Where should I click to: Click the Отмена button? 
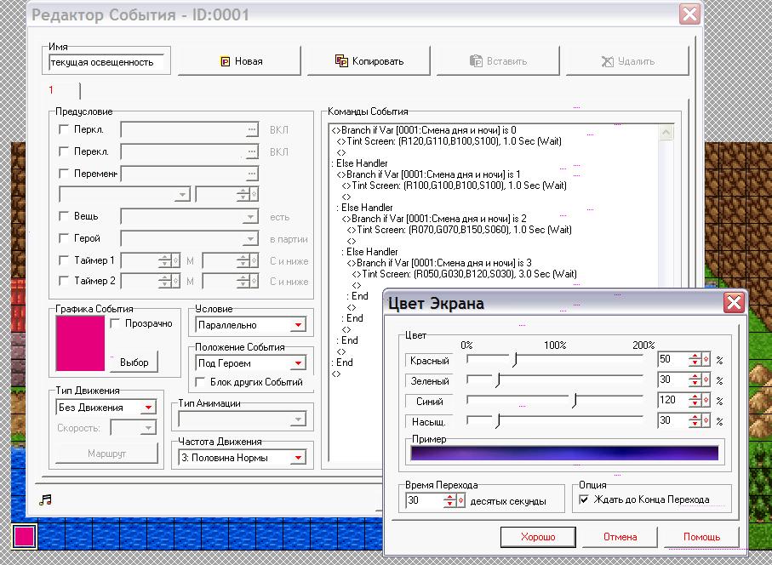[620, 537]
